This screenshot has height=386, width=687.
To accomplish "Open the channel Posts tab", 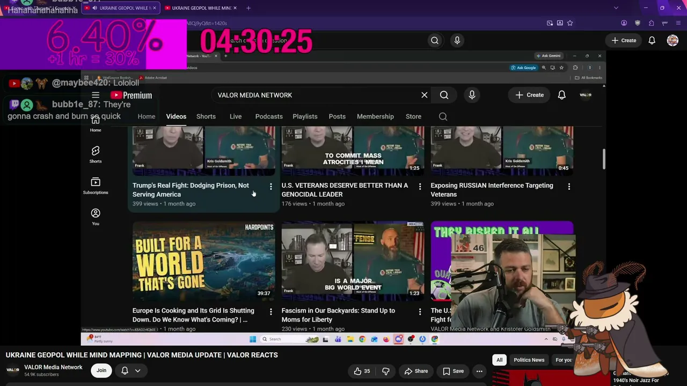I will coord(337,116).
